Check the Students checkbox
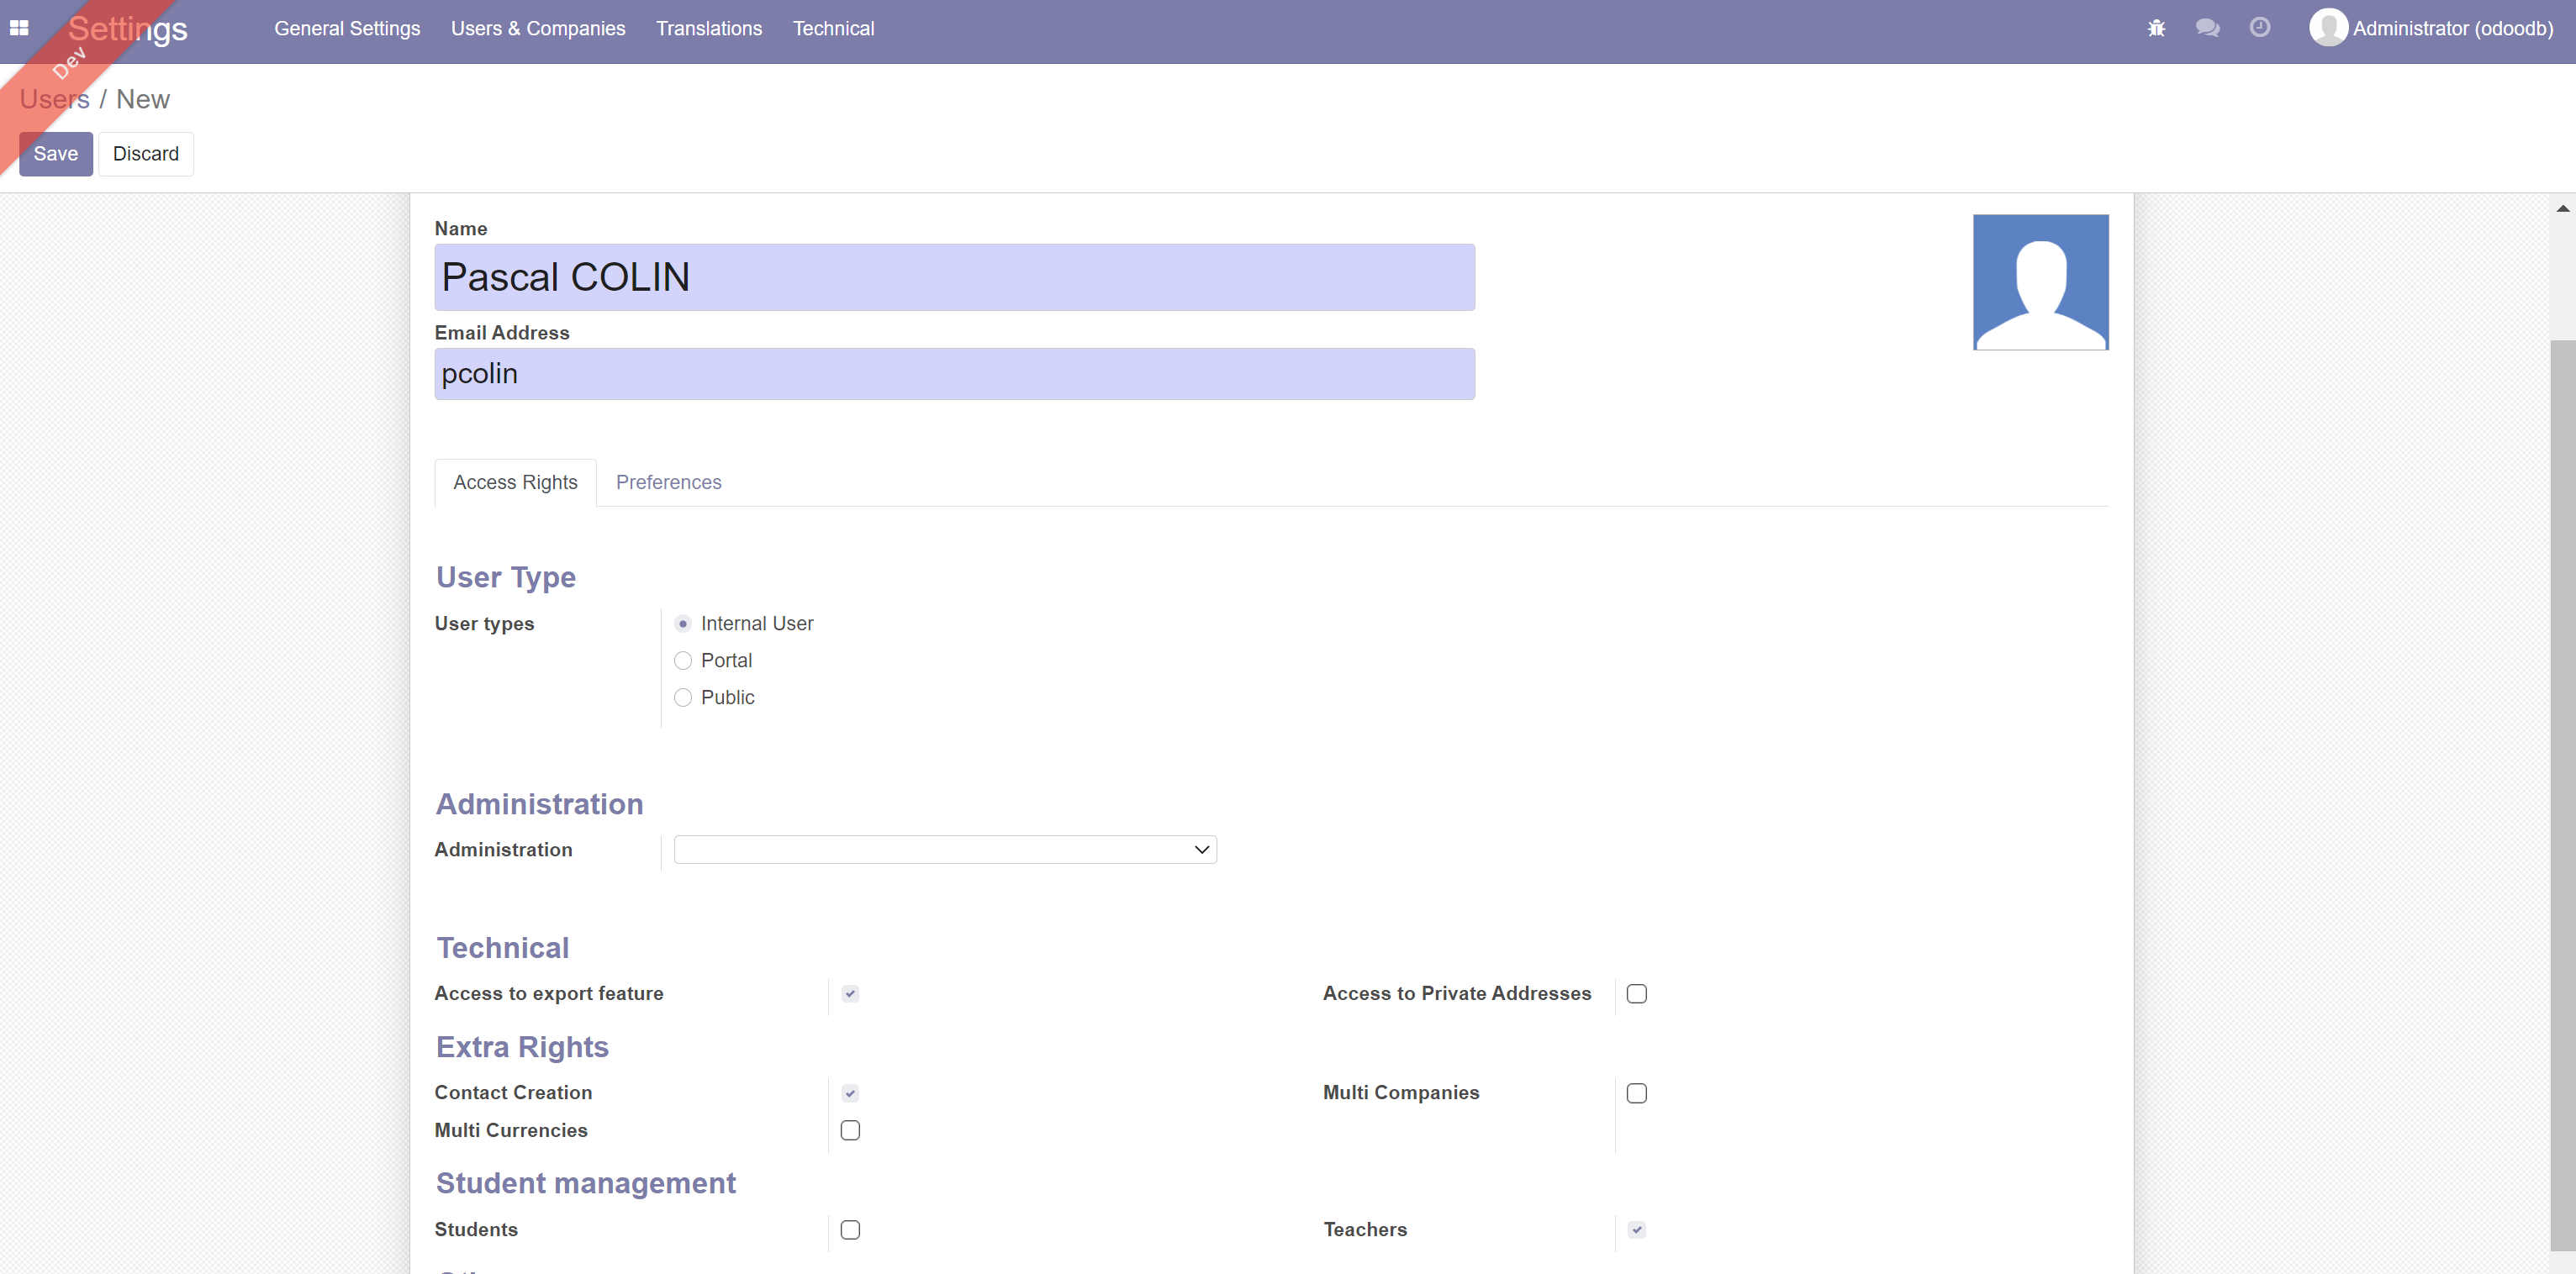This screenshot has width=2576, height=1274. (850, 1230)
